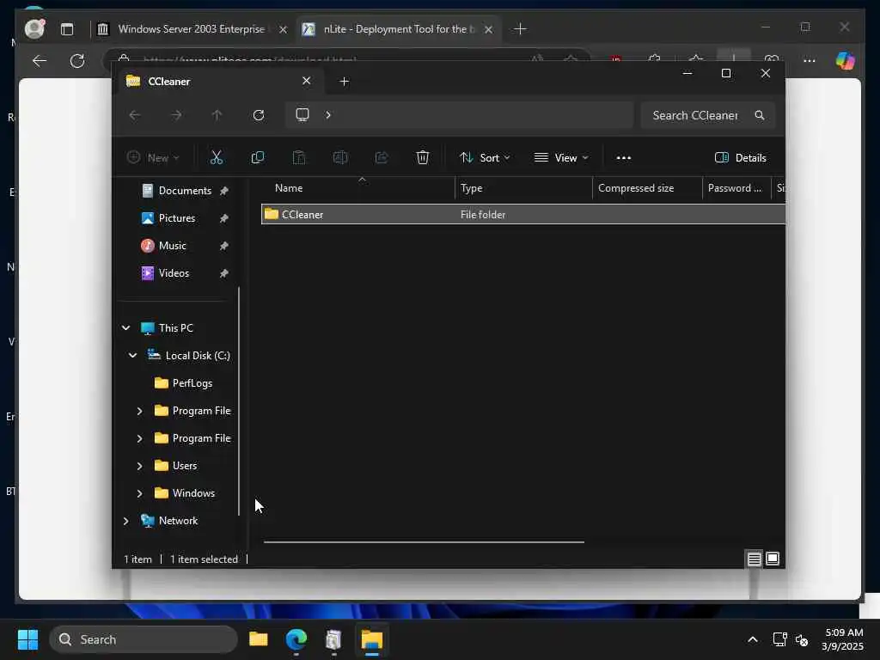Open Pictures in Quick access
Image resolution: width=880 pixels, height=660 pixels.
click(177, 218)
